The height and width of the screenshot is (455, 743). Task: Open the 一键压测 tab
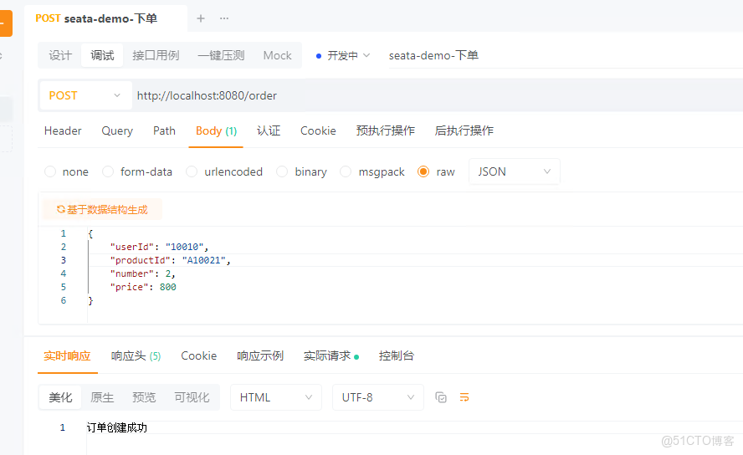pos(221,55)
